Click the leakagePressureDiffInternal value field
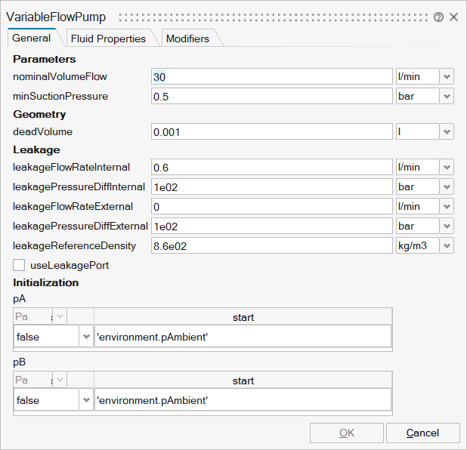Image resolution: width=467 pixels, height=450 pixels. (x=272, y=186)
